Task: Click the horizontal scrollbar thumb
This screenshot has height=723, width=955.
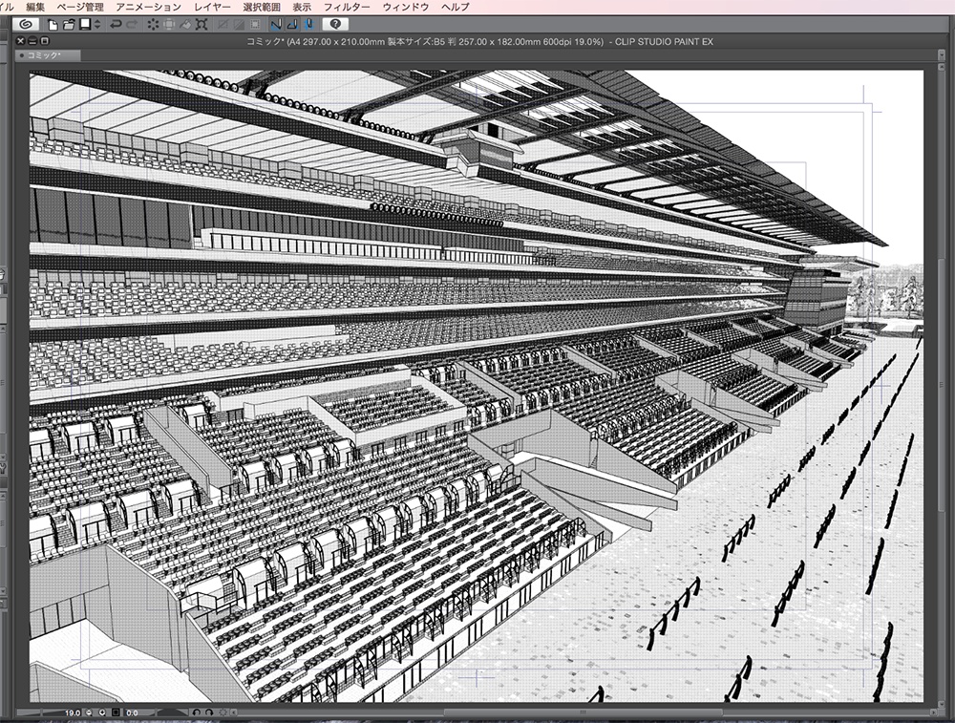Action: (583, 712)
